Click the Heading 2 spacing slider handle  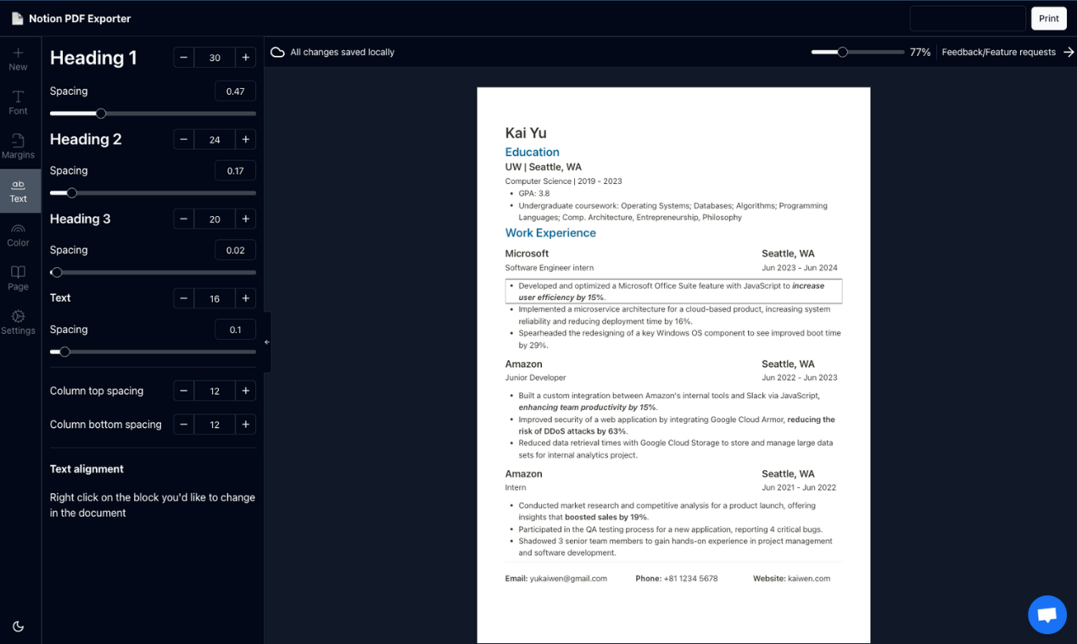coord(71,193)
